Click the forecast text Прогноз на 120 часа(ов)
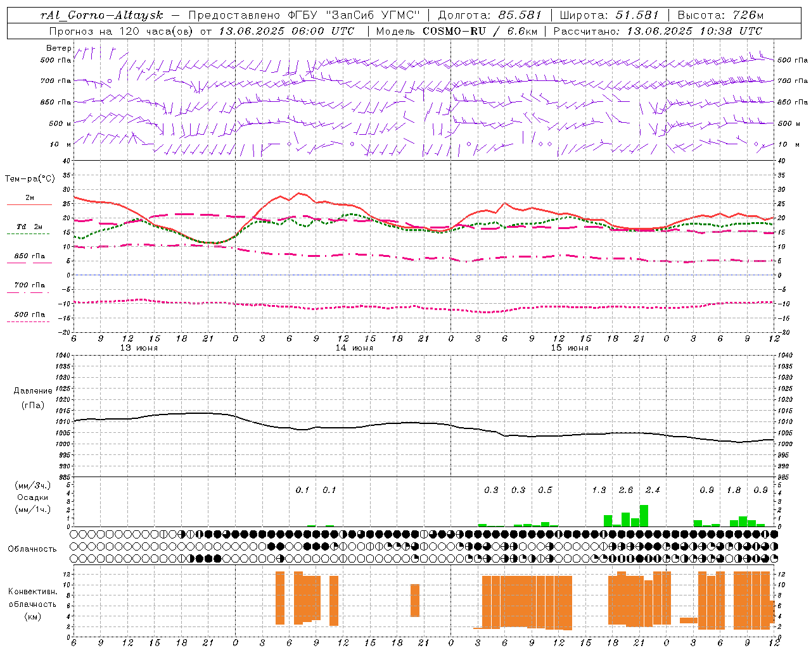 (x=122, y=31)
